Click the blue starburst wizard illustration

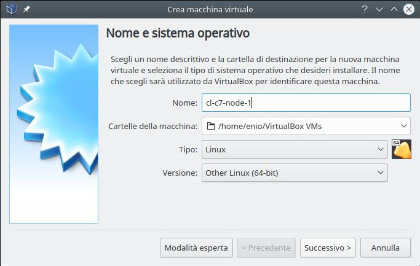tap(54, 123)
